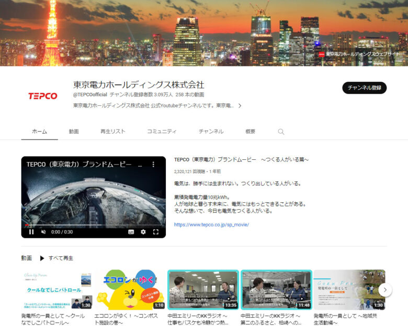This screenshot has height=326, width=408.
Task: Play the 13:35 KKラジオ video thumbnail
Action: [203, 290]
